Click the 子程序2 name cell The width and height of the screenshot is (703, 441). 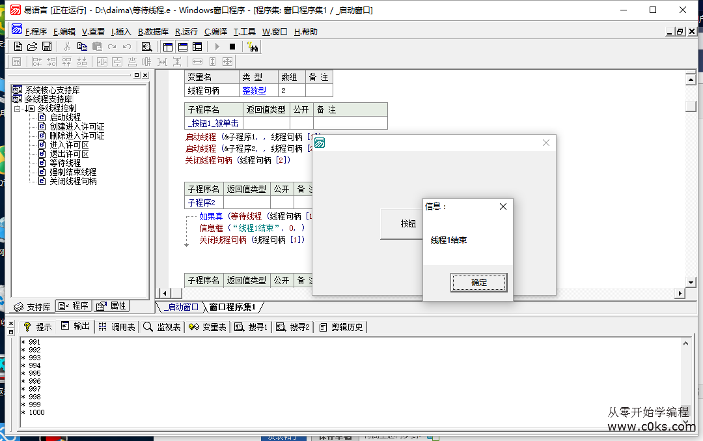204,203
